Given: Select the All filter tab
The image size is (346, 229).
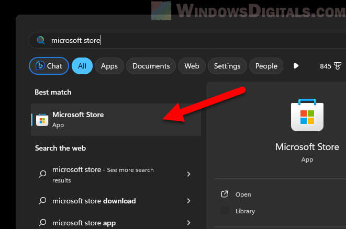Looking at the screenshot, I should 82,66.
